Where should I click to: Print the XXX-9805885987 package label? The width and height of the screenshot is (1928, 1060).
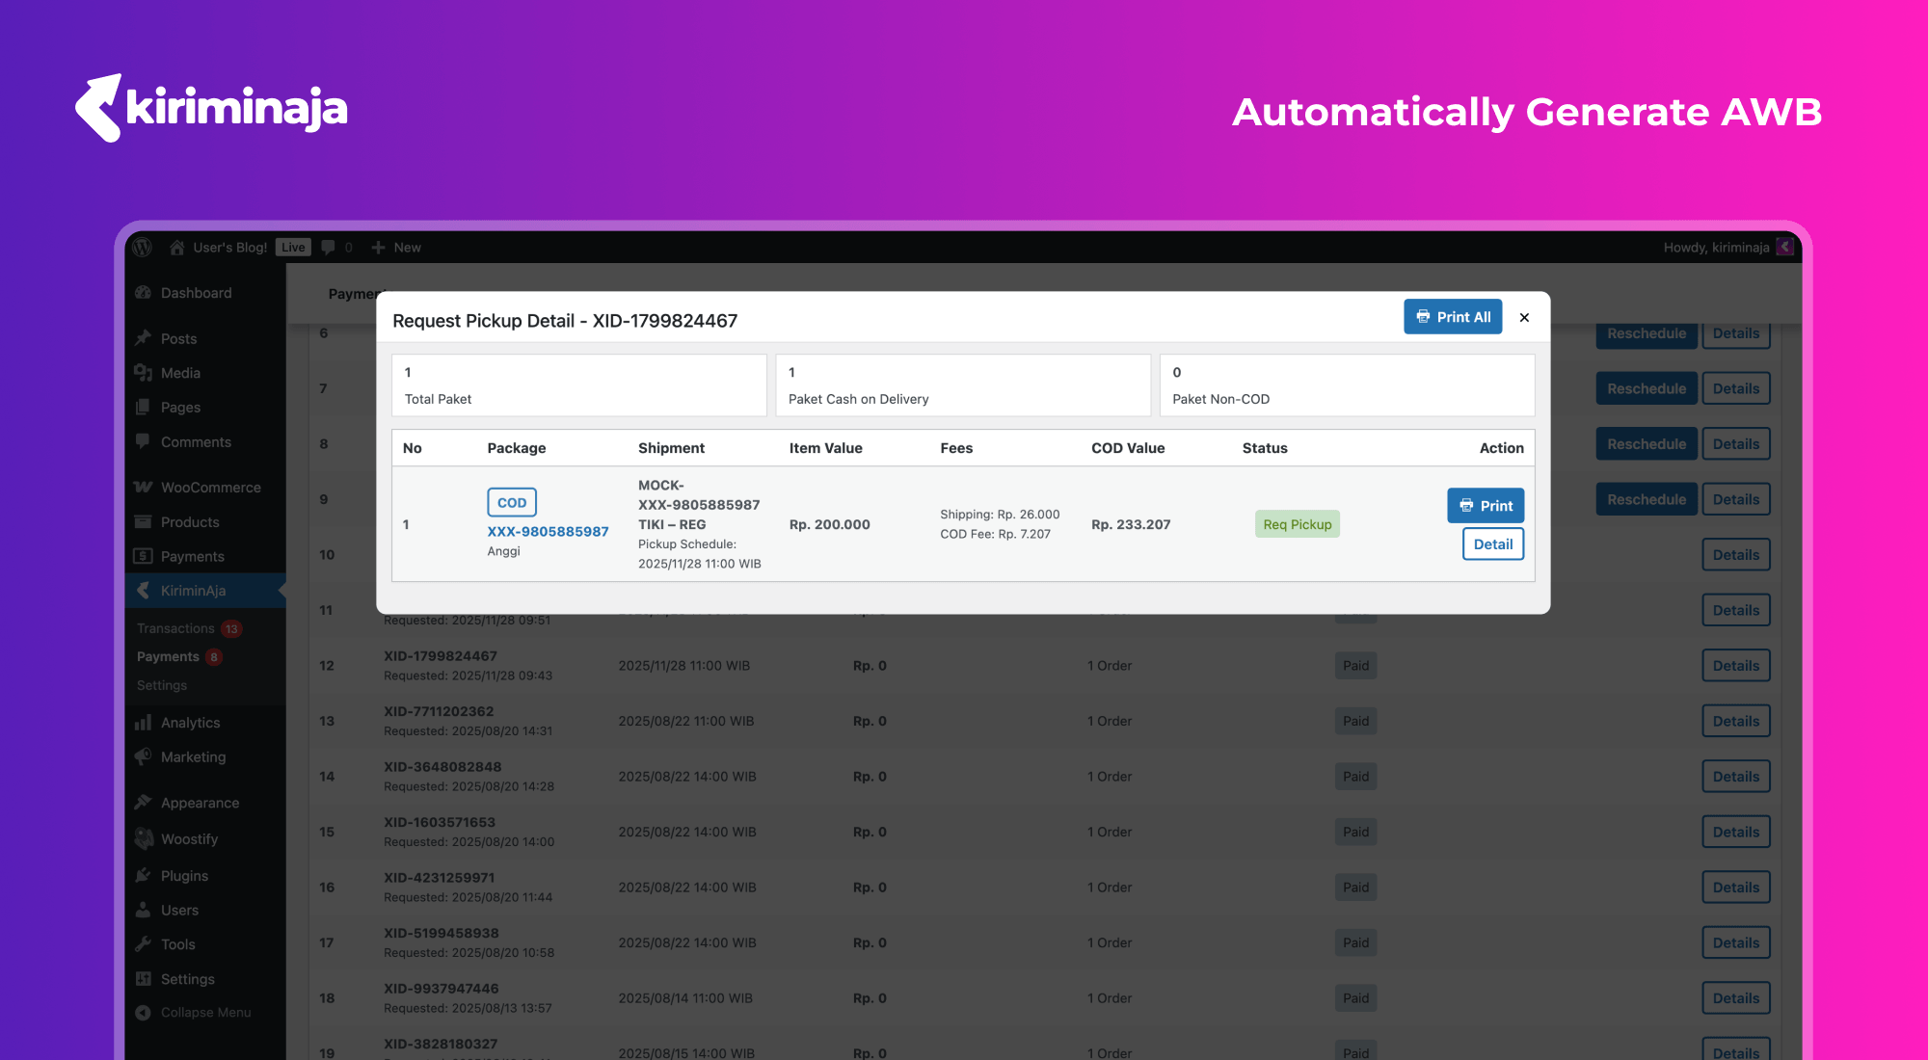coord(1486,506)
